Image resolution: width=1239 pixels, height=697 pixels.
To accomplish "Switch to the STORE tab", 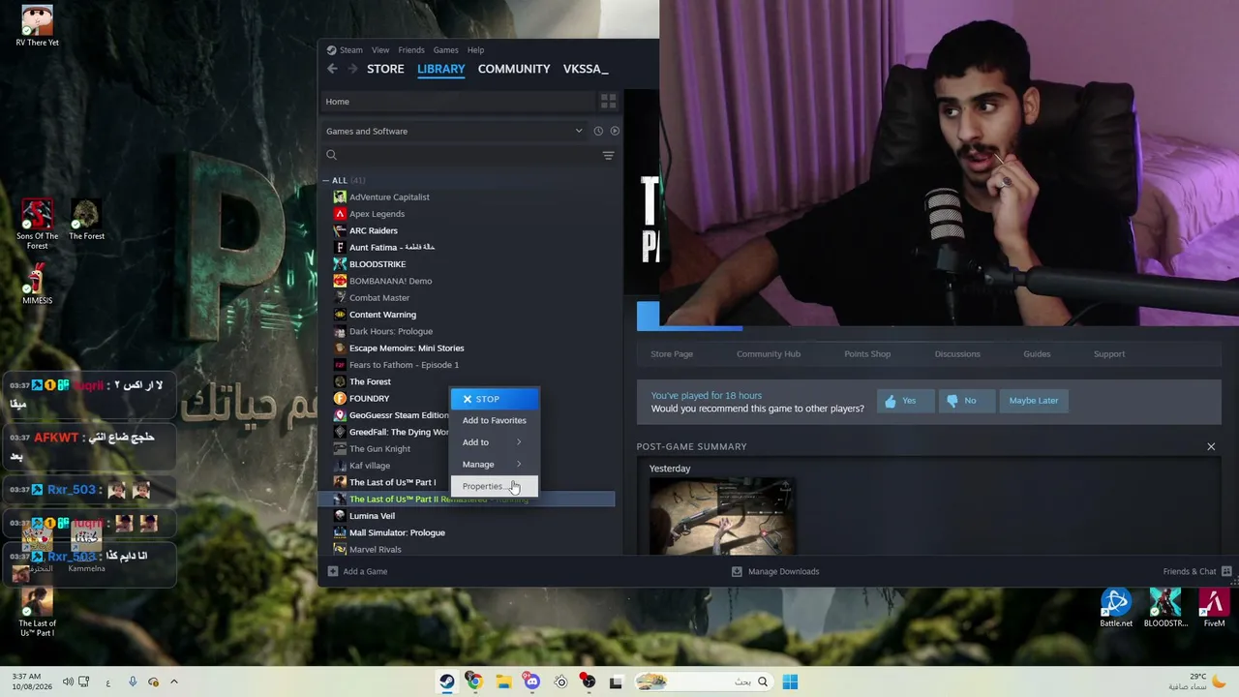I will point(385,69).
